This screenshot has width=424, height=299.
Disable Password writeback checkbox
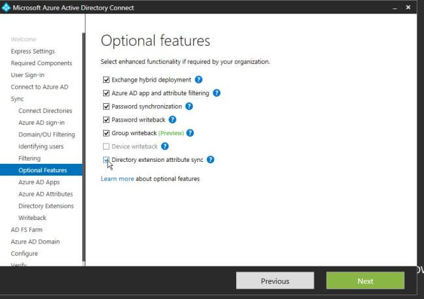click(x=106, y=119)
